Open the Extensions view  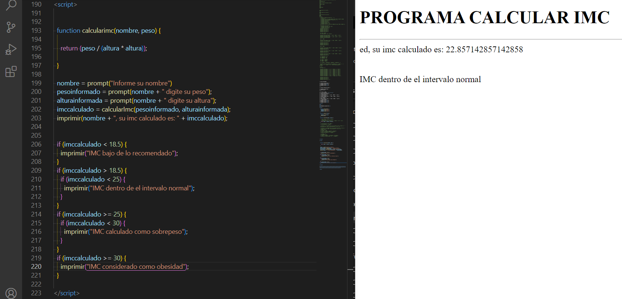11,71
